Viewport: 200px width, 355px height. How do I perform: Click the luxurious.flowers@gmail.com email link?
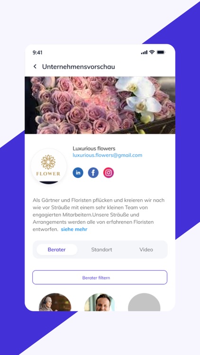(108, 155)
